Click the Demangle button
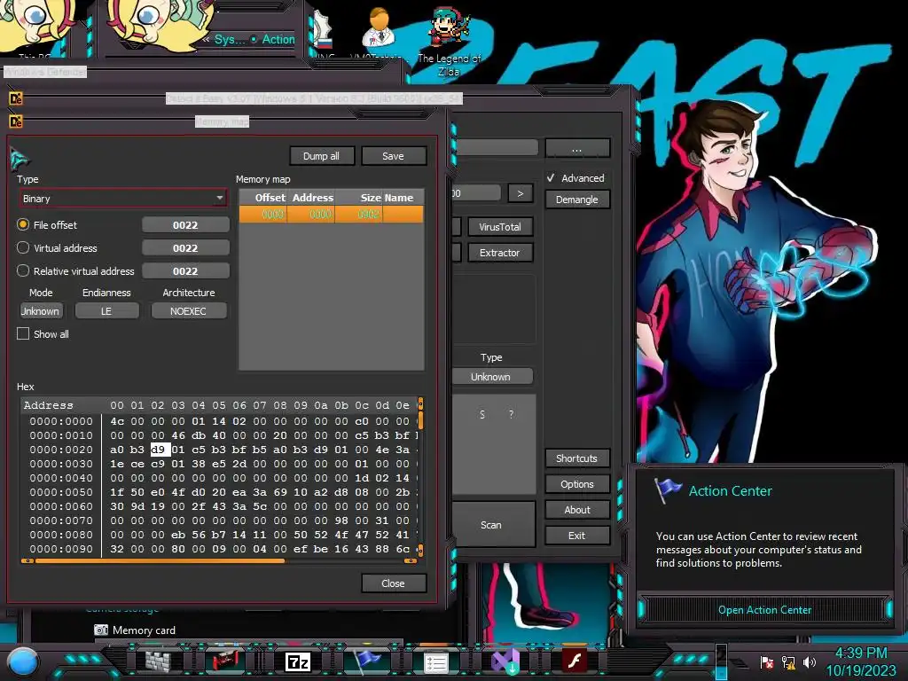This screenshot has height=681, width=908. point(576,200)
